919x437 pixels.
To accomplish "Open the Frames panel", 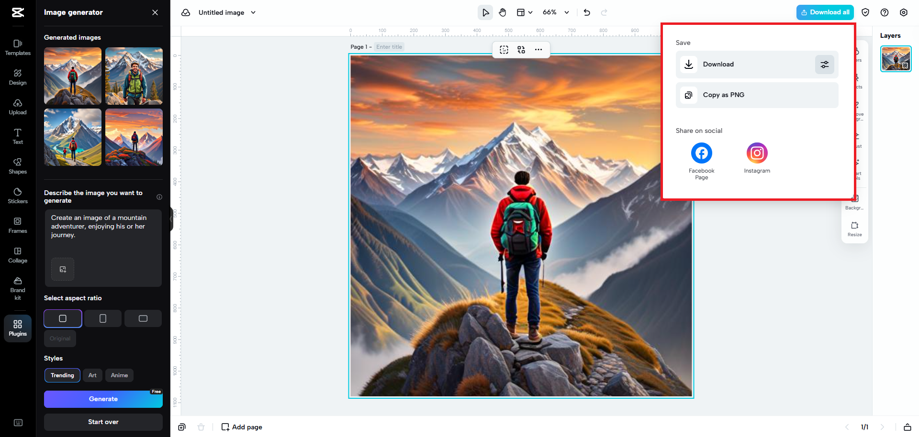I will coord(18,225).
